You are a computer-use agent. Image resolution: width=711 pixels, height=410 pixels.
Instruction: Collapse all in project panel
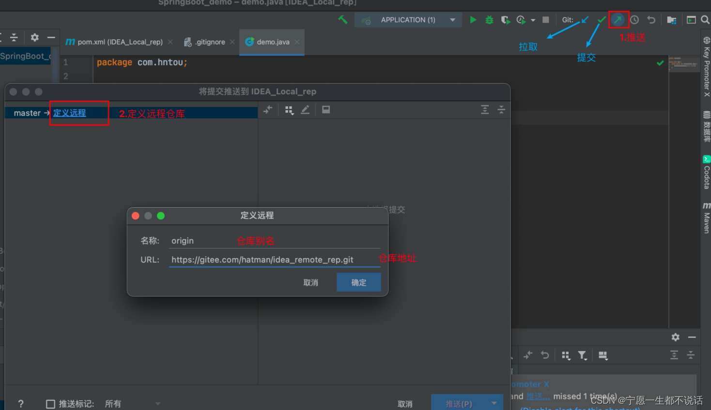tap(14, 37)
